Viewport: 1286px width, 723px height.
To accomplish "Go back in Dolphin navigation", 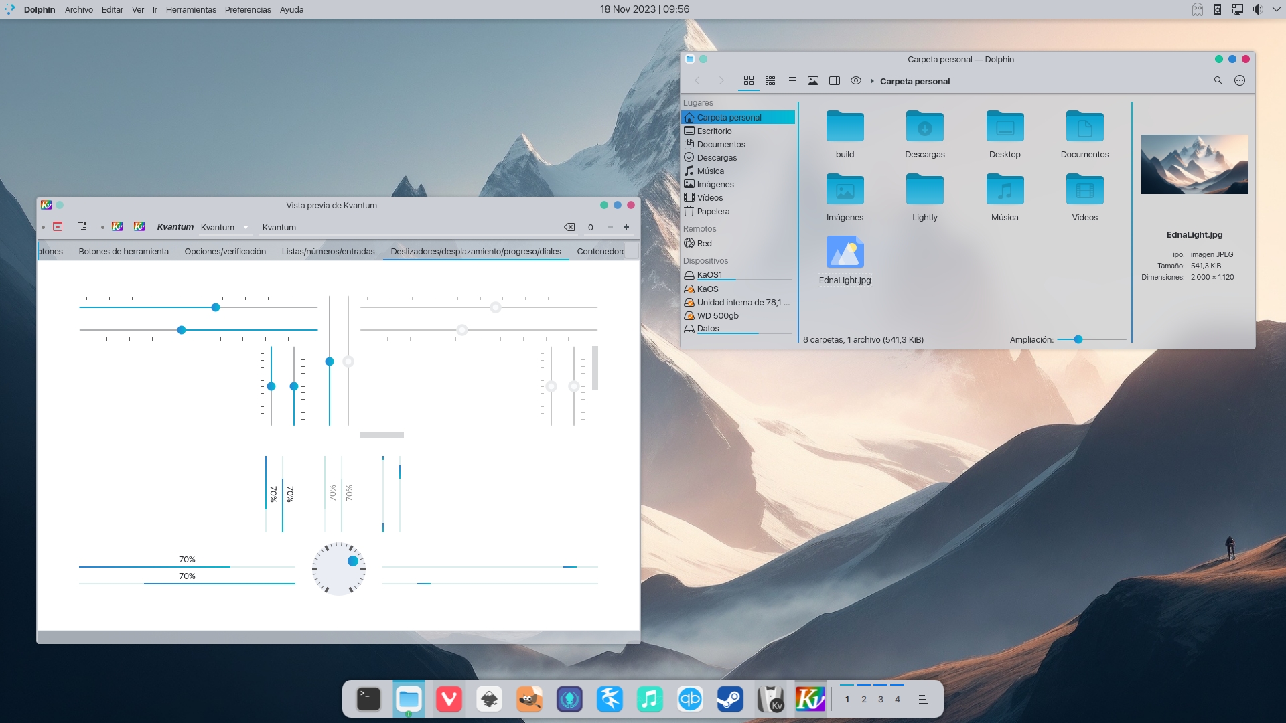I will coord(697,80).
